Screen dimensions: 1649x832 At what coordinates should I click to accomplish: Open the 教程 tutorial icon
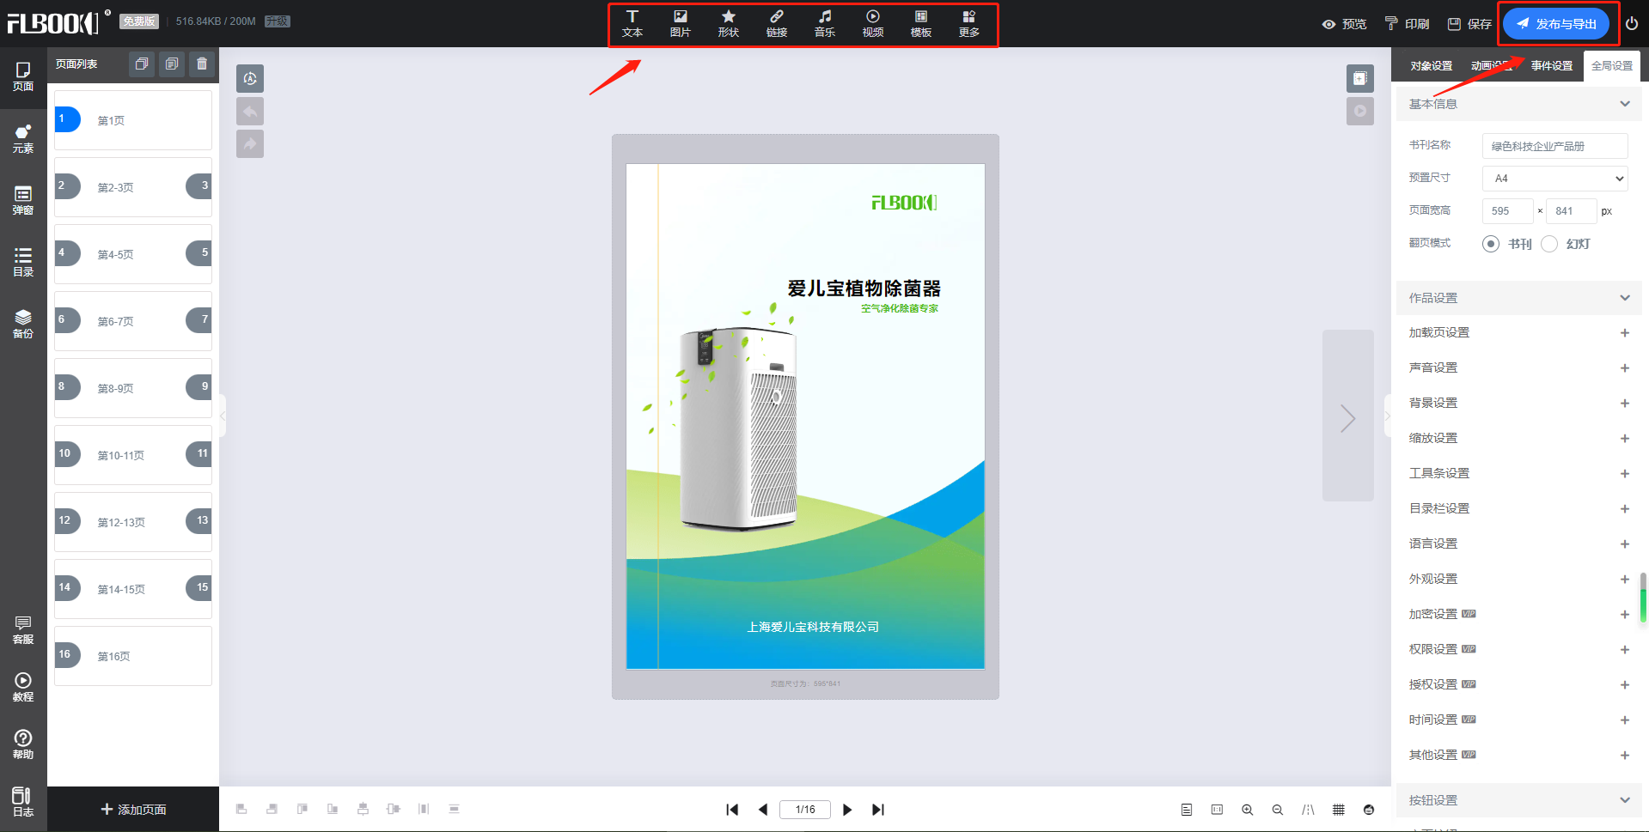pos(23,688)
